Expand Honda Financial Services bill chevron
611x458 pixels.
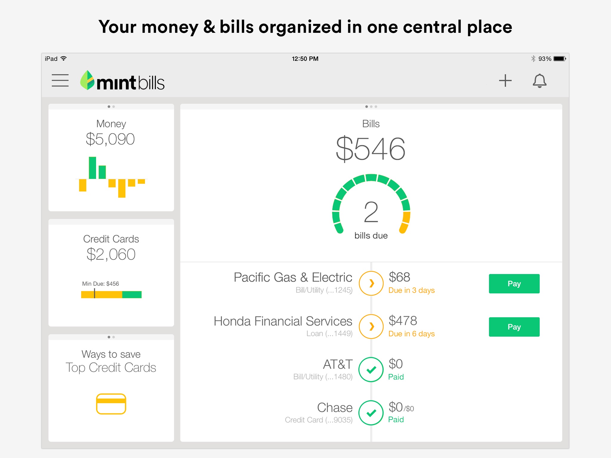[x=371, y=327]
